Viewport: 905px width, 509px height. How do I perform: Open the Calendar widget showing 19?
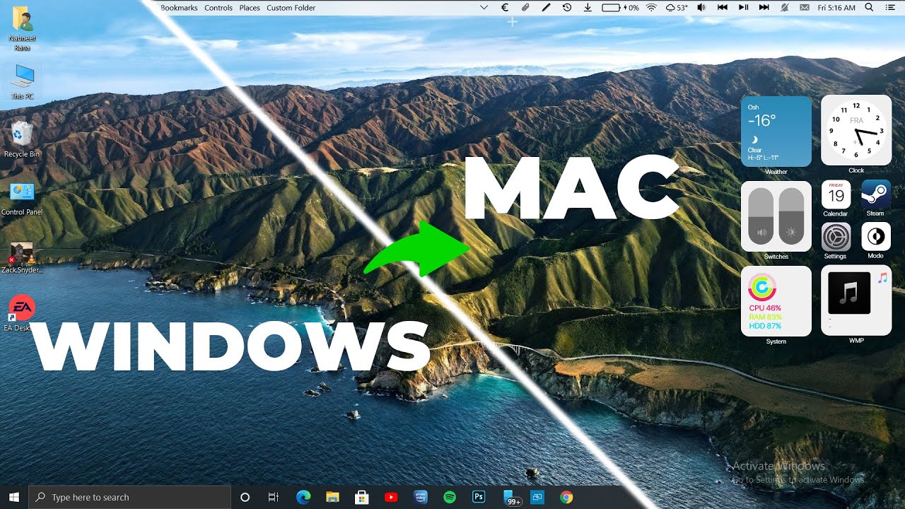836,194
